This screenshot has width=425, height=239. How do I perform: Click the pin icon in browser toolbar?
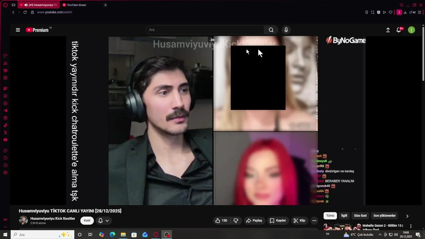(x=367, y=12)
